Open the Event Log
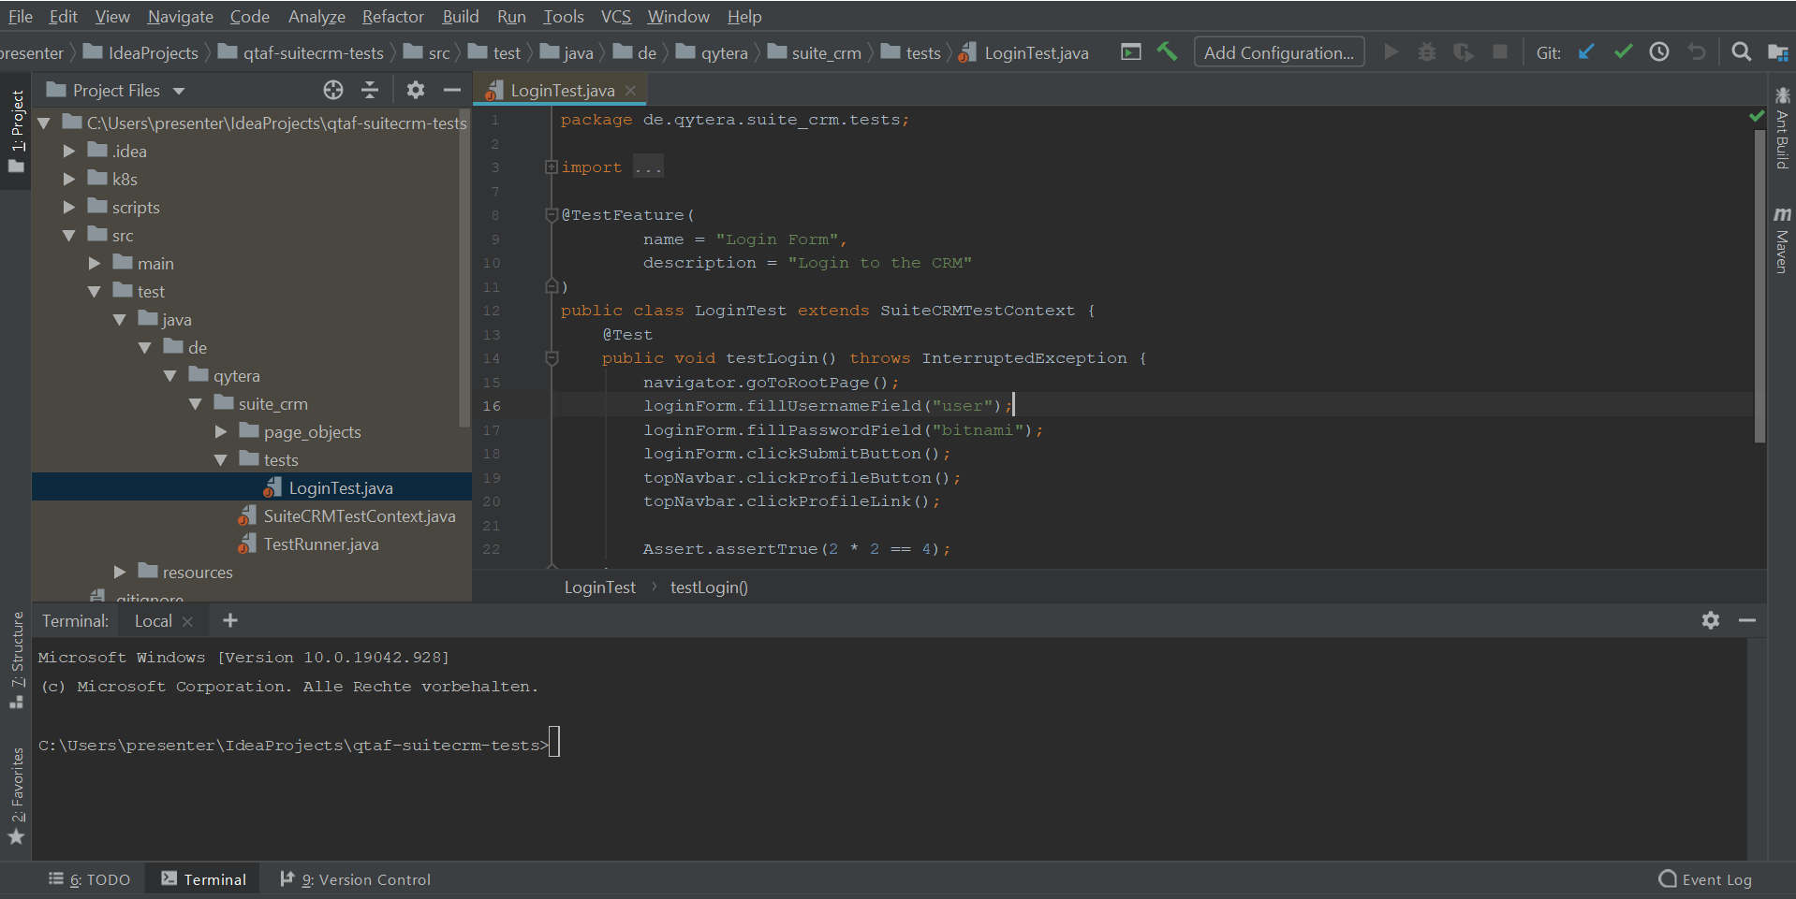 (x=1705, y=879)
